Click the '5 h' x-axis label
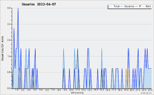This screenshot has height=95, width=154. coord(41,90)
